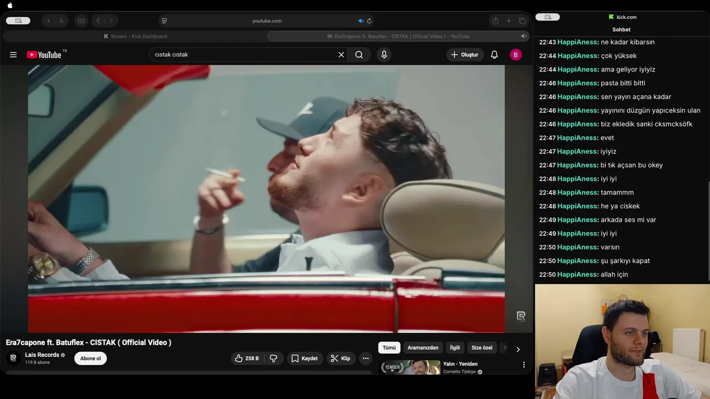Click chat message 'allah için'
The image size is (710, 399).
tap(614, 275)
